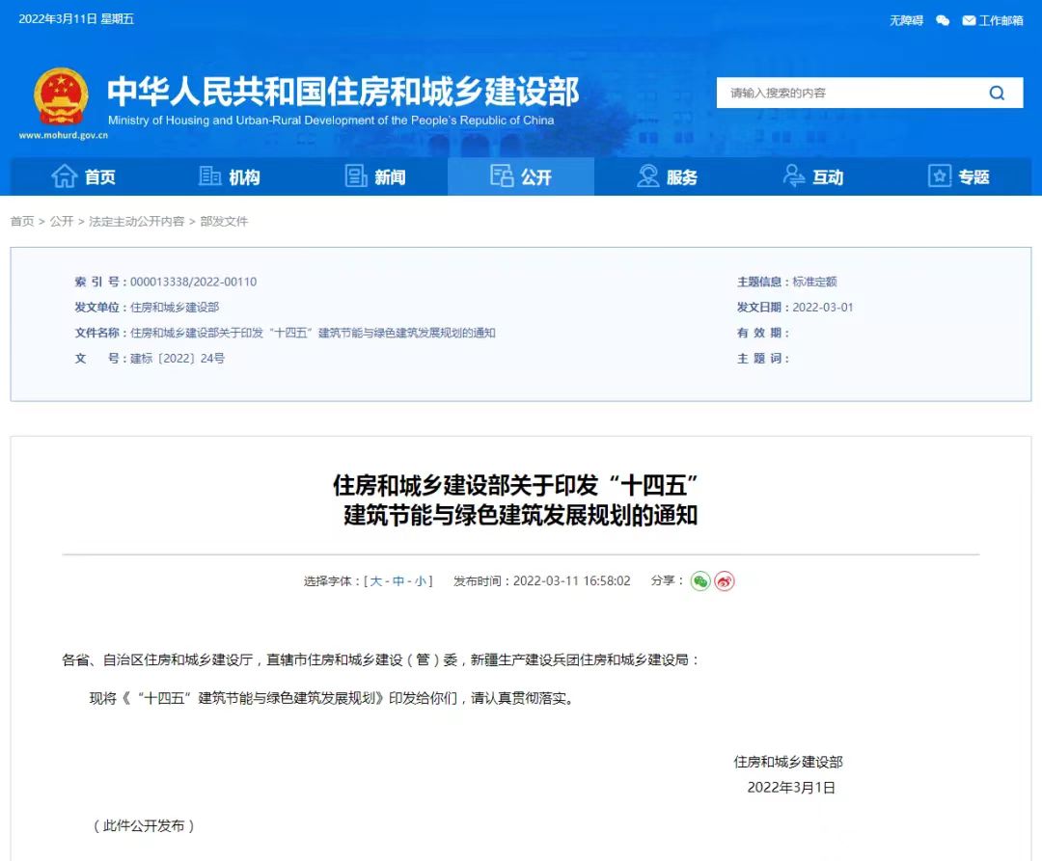This screenshot has height=861, width=1042.
Task: Share the article via Weibo red icon
Action: point(723,580)
